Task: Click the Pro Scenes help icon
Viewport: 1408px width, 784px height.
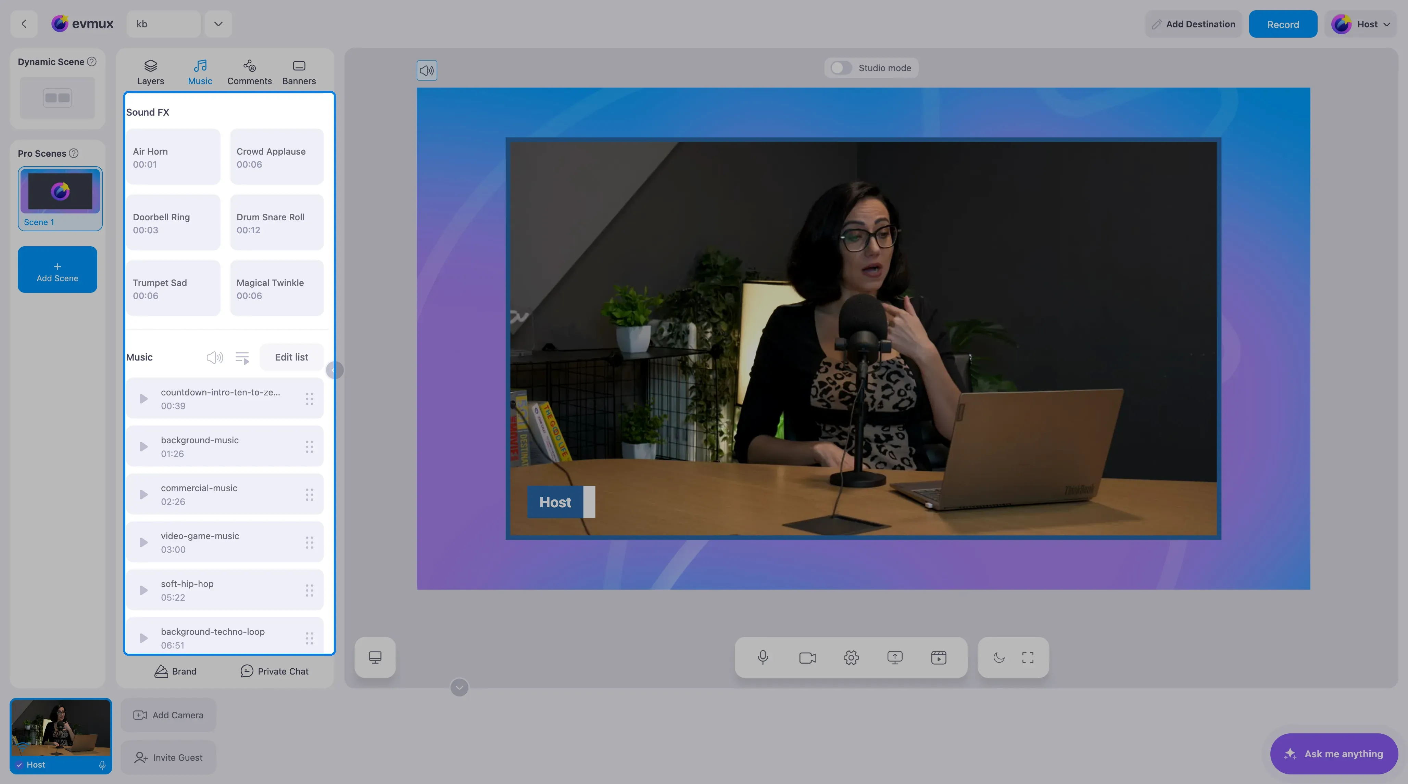Action: click(x=73, y=154)
